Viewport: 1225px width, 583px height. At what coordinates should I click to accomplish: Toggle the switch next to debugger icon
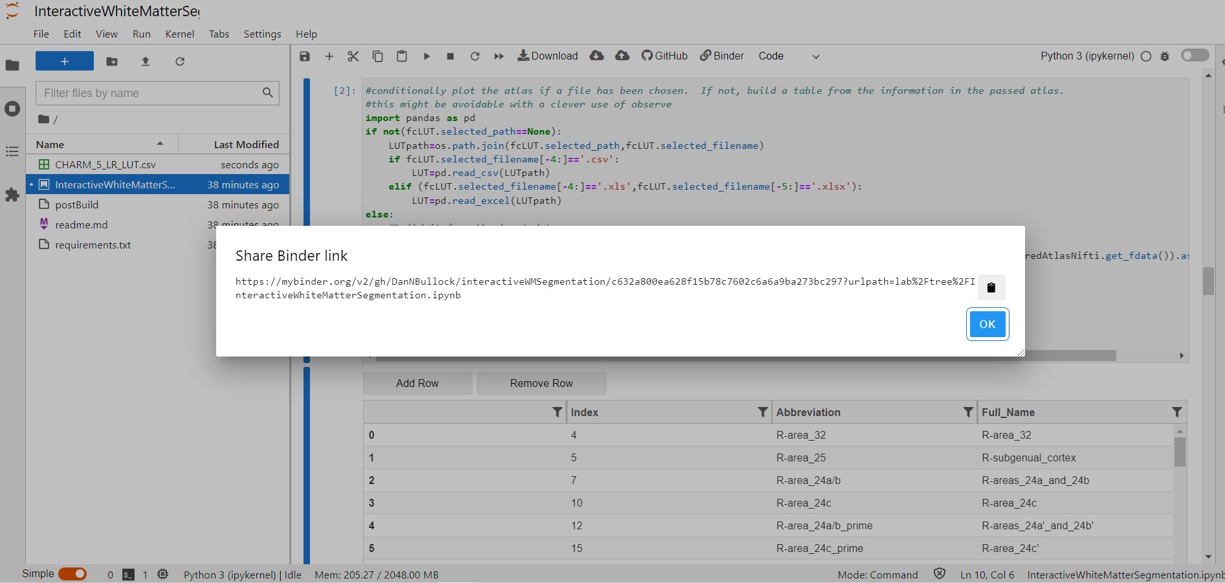(1195, 56)
